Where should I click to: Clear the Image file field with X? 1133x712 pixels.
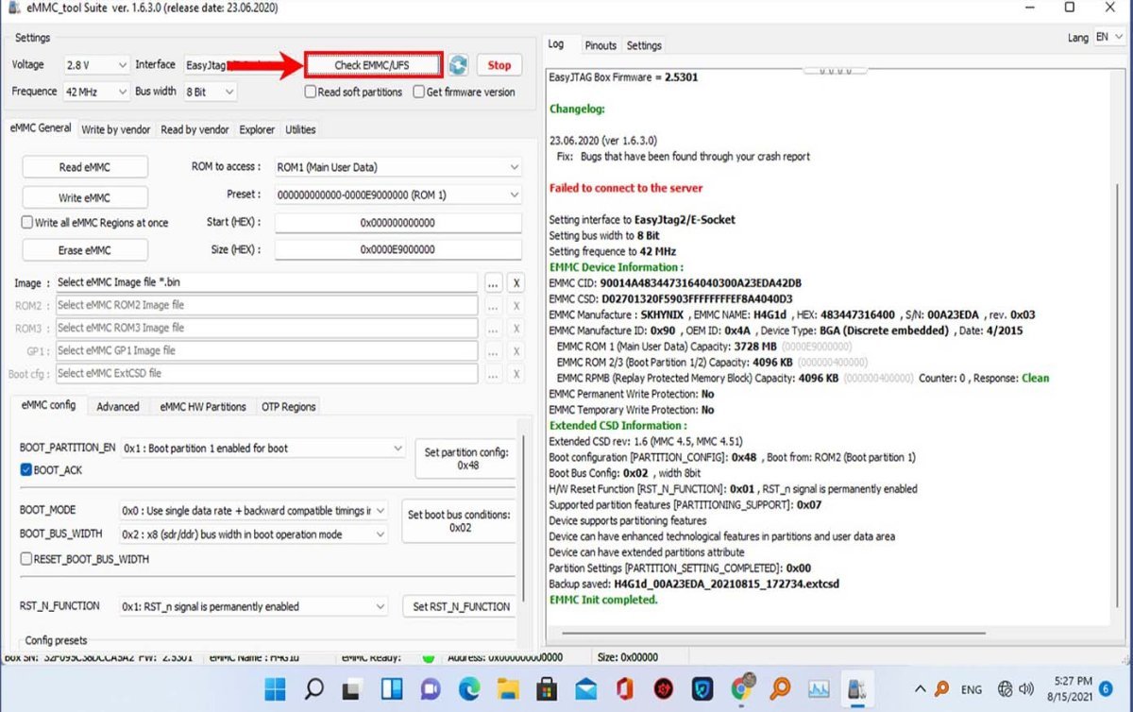(x=516, y=282)
